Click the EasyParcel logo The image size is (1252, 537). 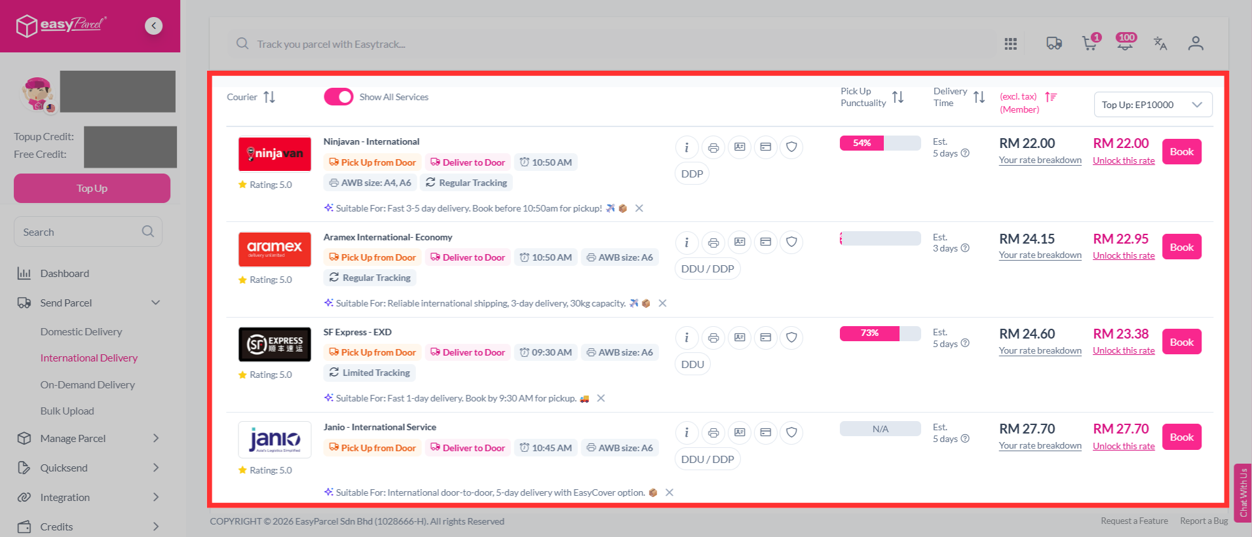[61, 26]
